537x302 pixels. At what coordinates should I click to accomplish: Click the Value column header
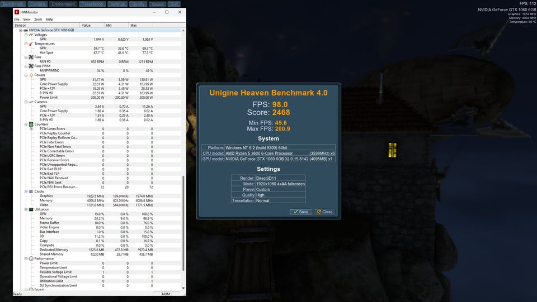(92, 25)
